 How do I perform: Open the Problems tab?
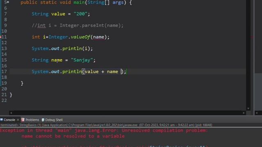pos(32,120)
